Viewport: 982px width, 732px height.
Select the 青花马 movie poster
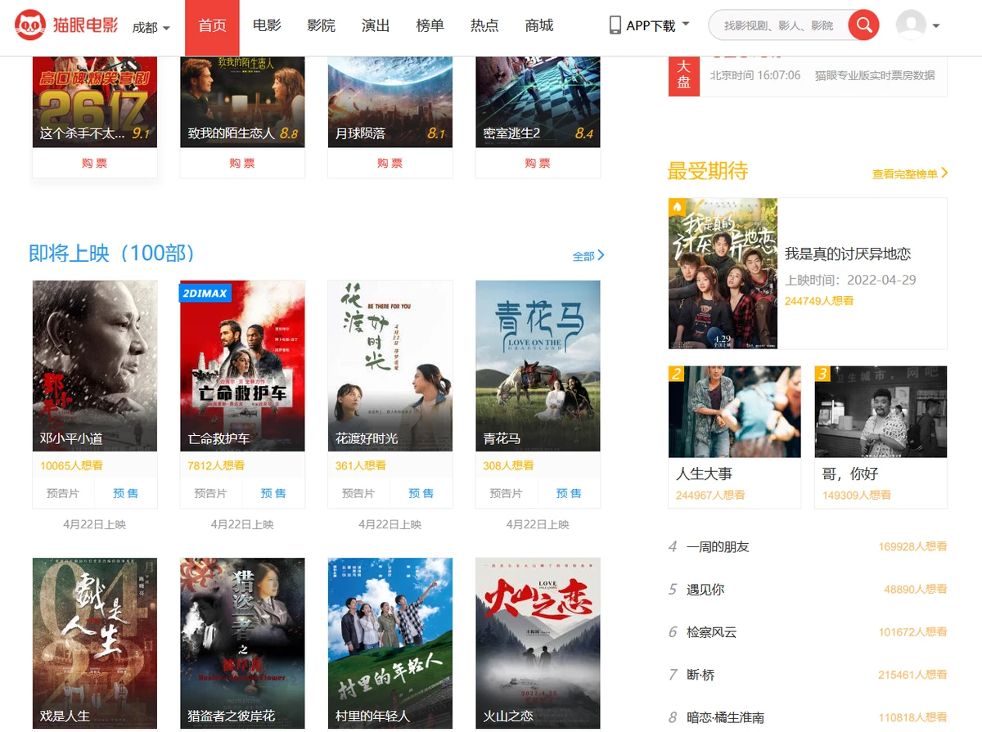tap(538, 366)
